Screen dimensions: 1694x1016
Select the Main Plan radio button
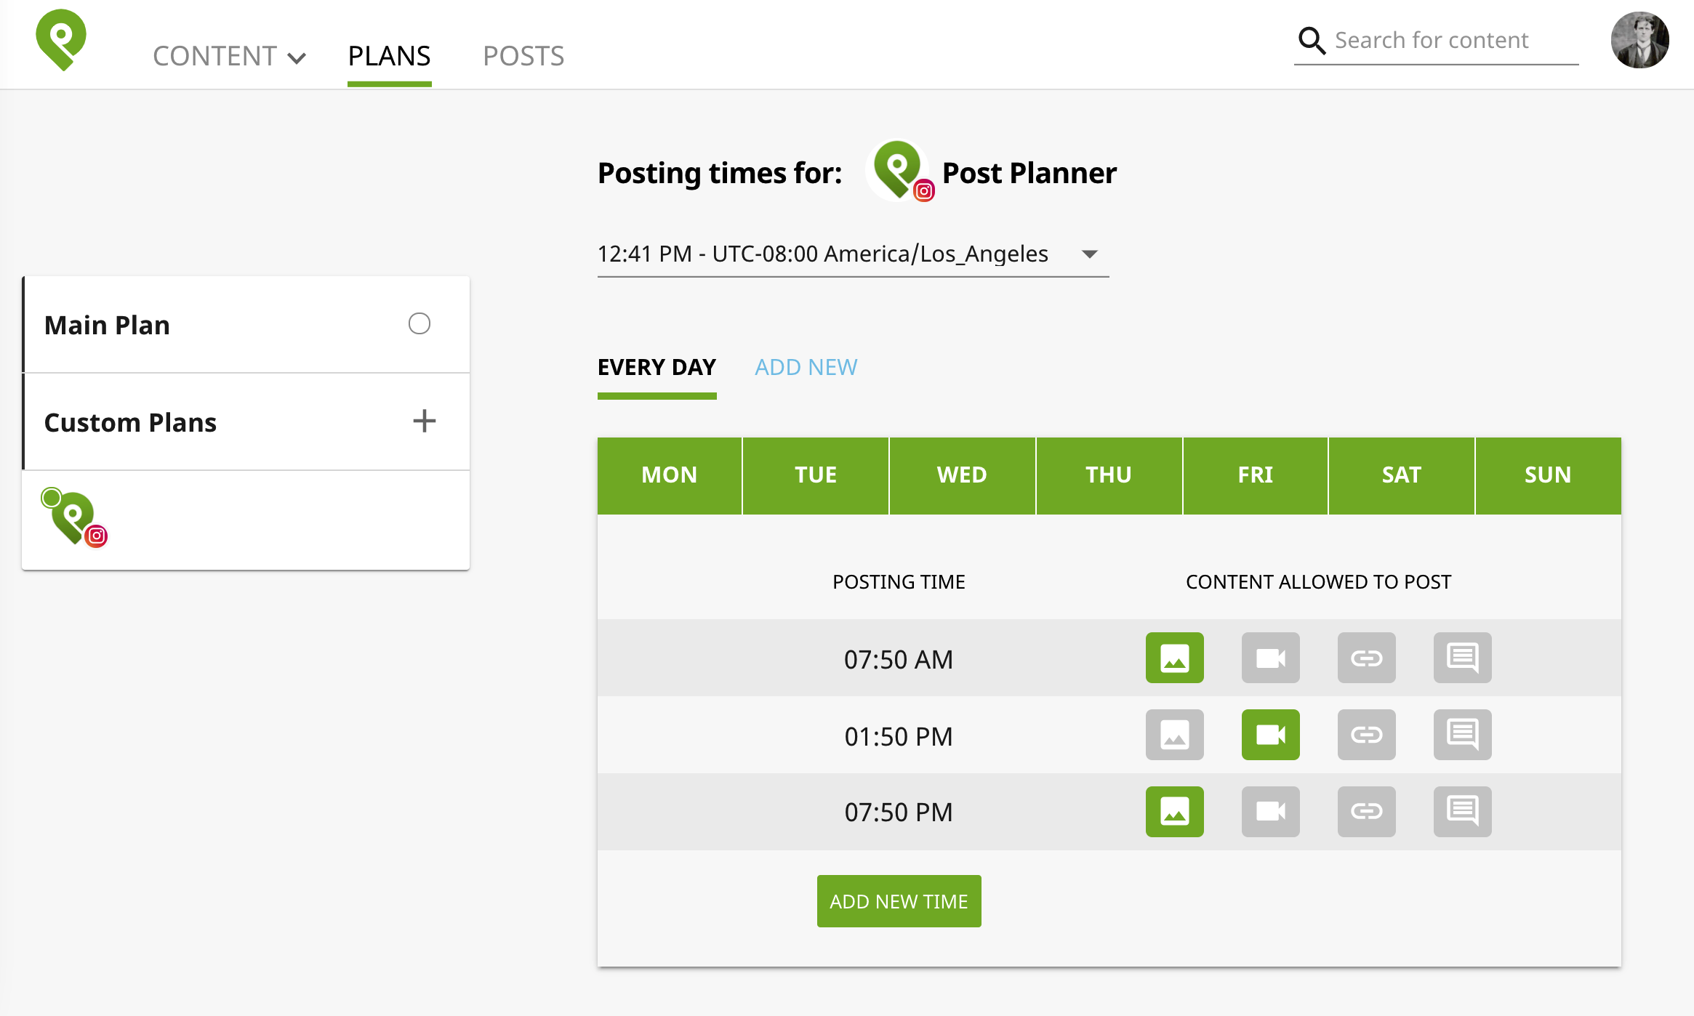421,323
